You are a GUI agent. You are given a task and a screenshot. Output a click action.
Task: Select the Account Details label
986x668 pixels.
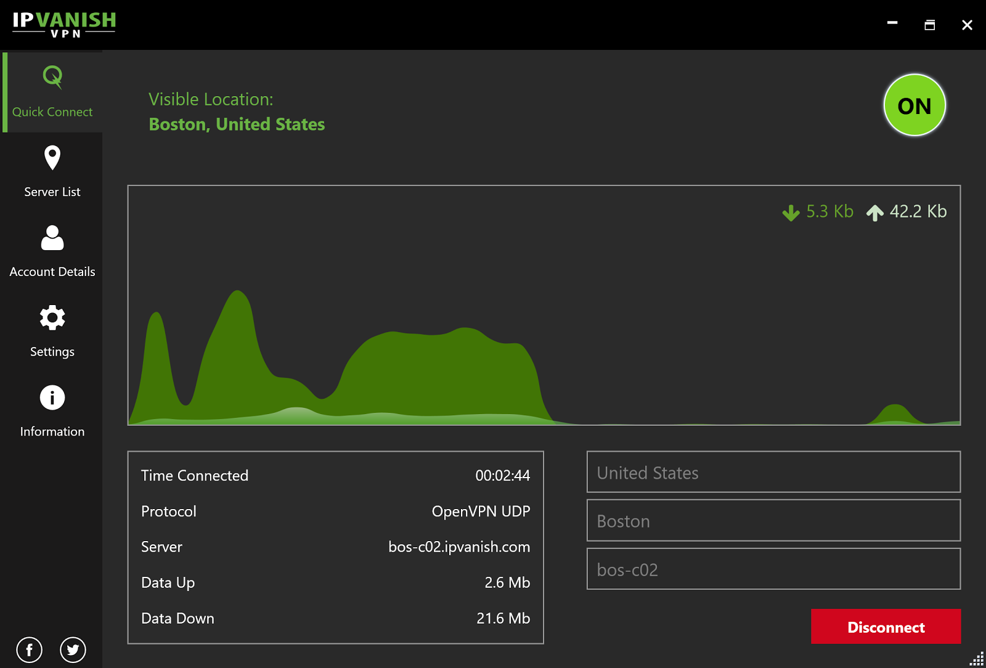52,272
